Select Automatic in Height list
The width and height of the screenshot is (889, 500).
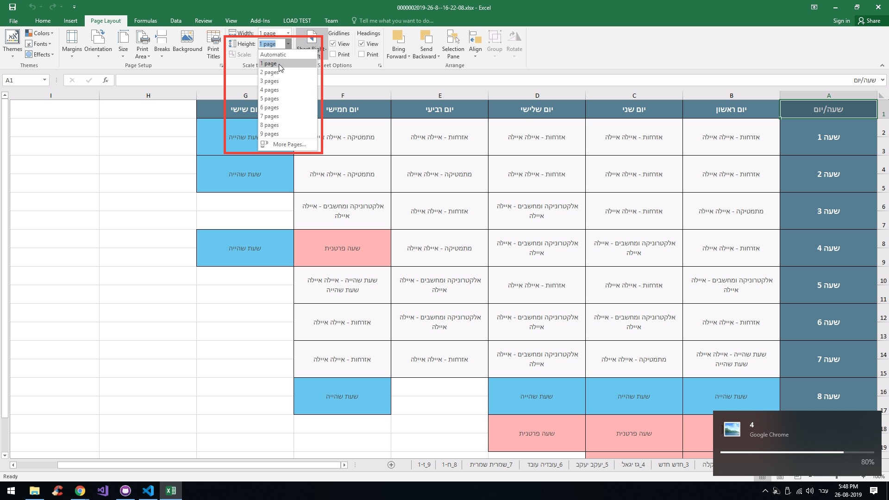288,55
